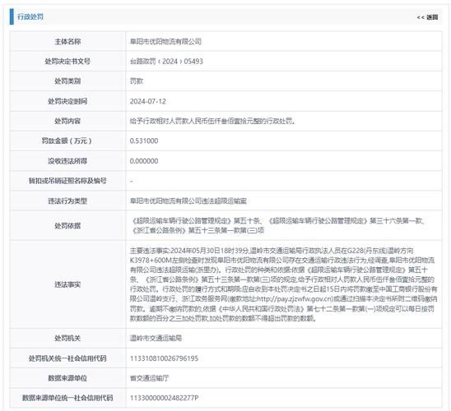Image resolution: width=451 pixels, height=411 pixels.
Task: Click the 返回 back link
Action: coord(427,17)
